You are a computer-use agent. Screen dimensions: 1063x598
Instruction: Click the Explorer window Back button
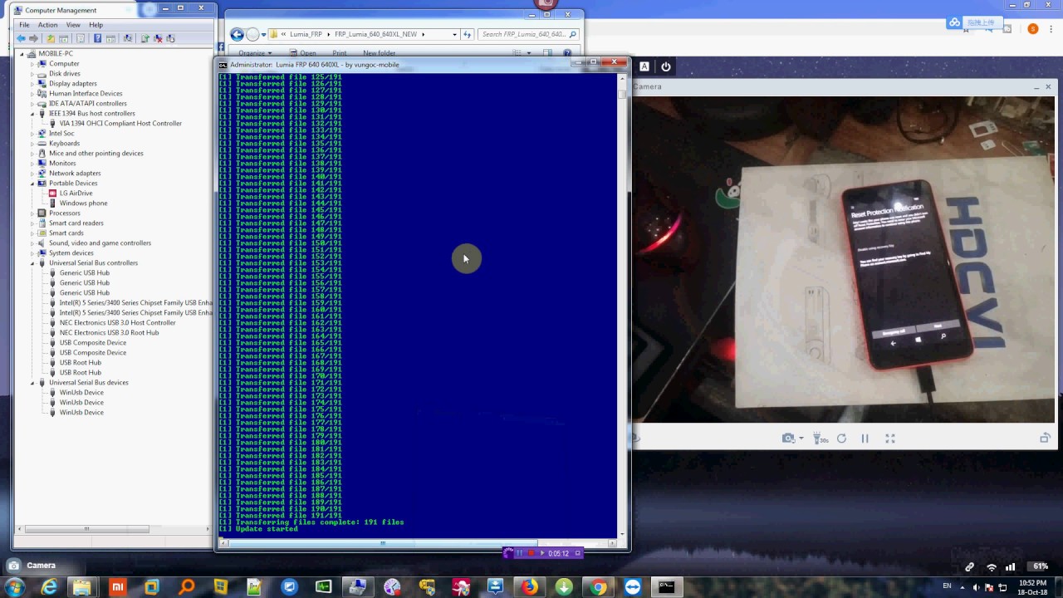click(238, 34)
